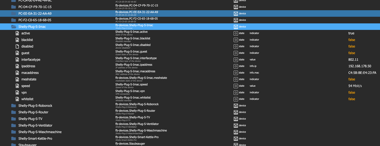380x146 pixels.
Task: Click the info.ip role in ipaddress row
Action: click(253, 66)
